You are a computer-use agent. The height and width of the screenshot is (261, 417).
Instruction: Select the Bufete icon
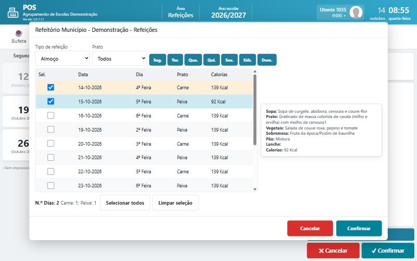(x=19, y=33)
